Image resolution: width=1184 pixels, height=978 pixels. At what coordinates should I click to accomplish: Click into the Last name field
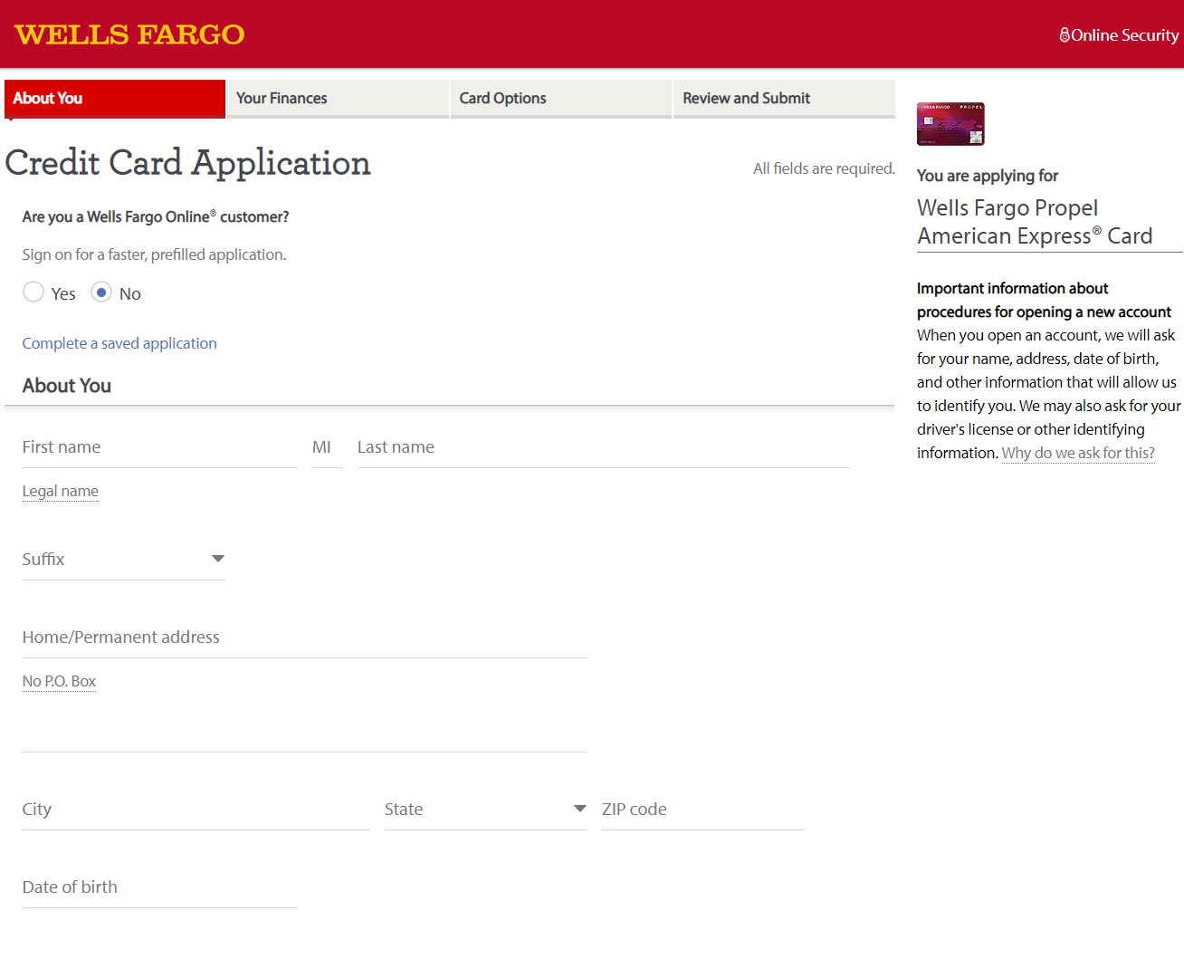click(x=603, y=448)
